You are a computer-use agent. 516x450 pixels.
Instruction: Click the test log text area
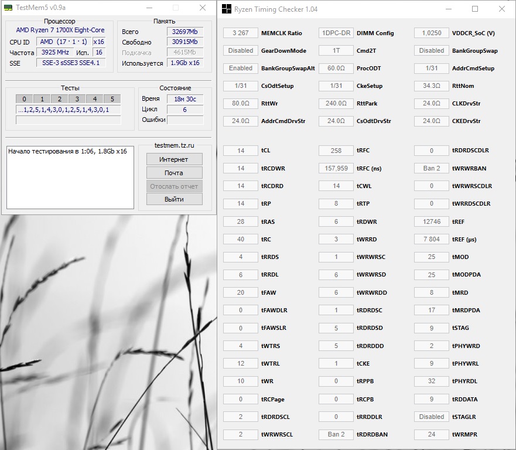[70, 178]
